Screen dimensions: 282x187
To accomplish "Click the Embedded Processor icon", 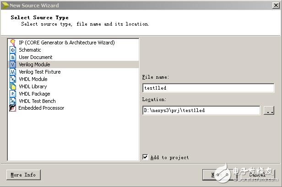I will coord(13,108).
